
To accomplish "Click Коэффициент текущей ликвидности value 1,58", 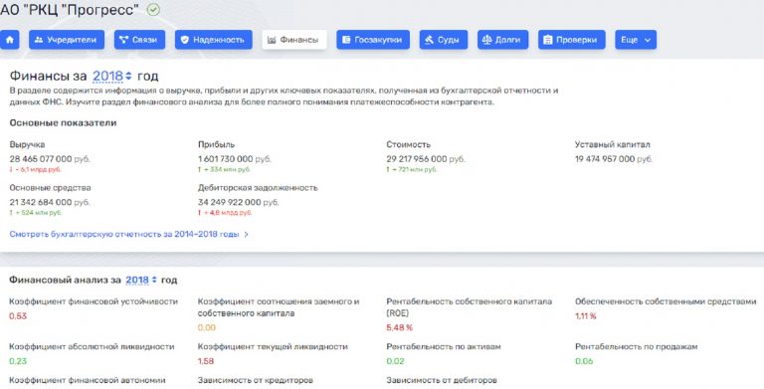I will coord(206,361).
